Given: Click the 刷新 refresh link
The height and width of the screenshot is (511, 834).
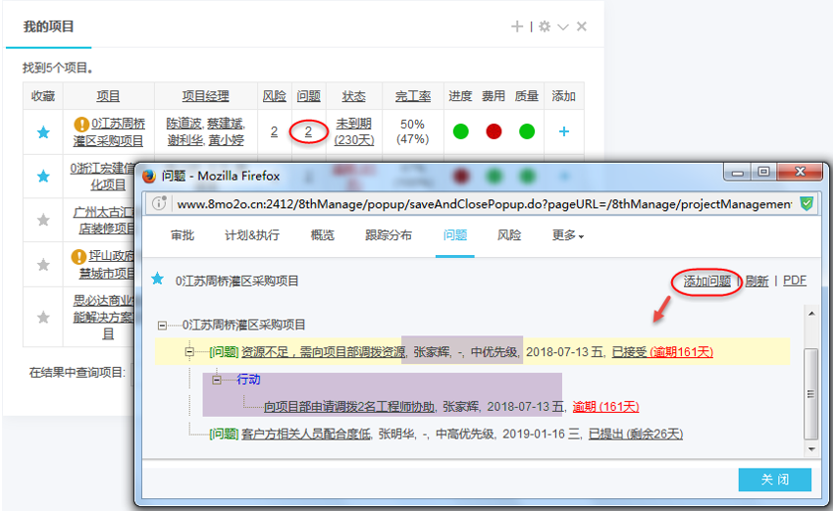Looking at the screenshot, I should 756,281.
